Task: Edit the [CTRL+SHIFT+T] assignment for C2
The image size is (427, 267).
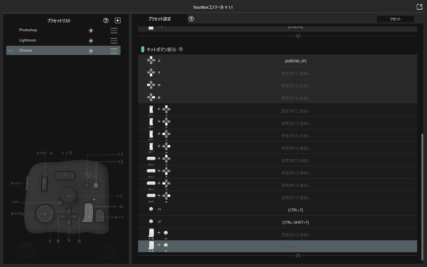Action: [x=295, y=222]
